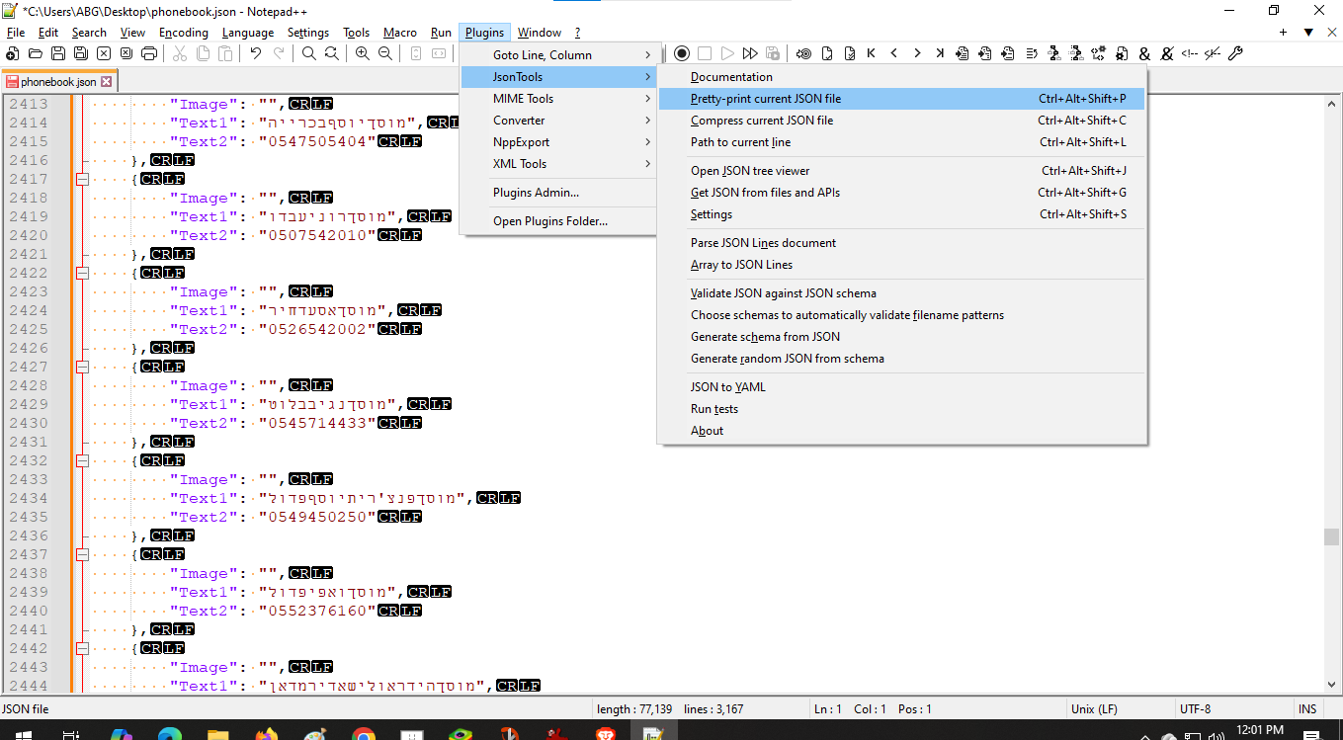Choose Compress current JSON file
The height and width of the screenshot is (740, 1343).
click(762, 121)
